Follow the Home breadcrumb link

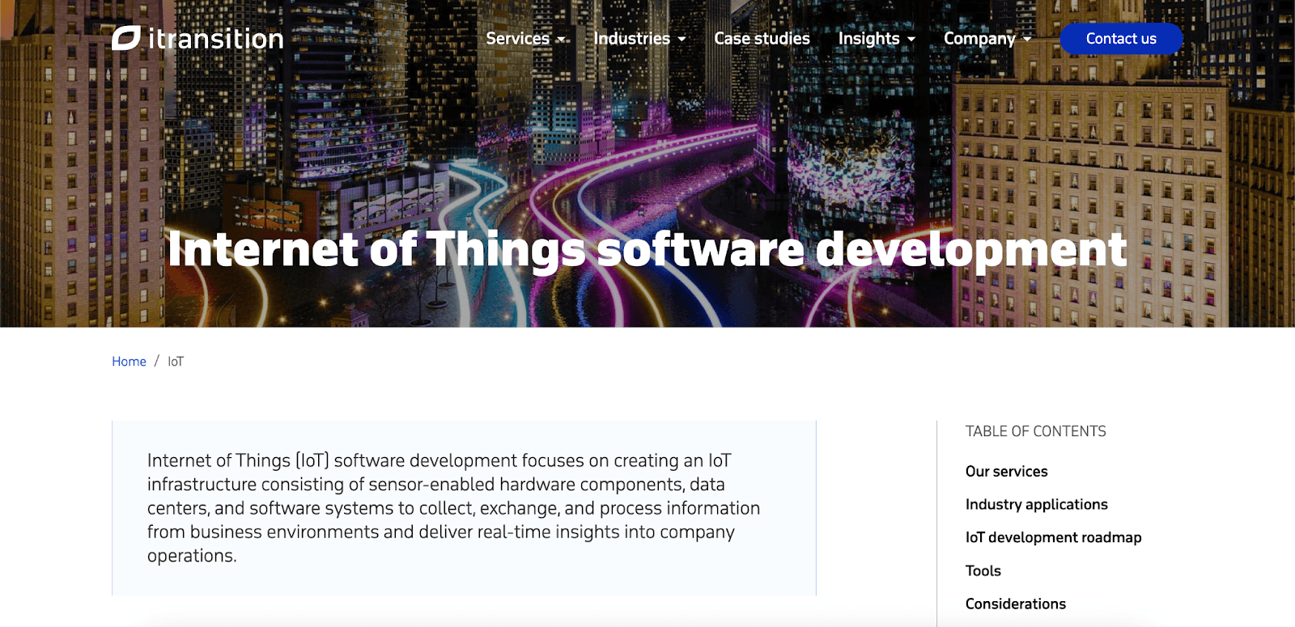(129, 362)
